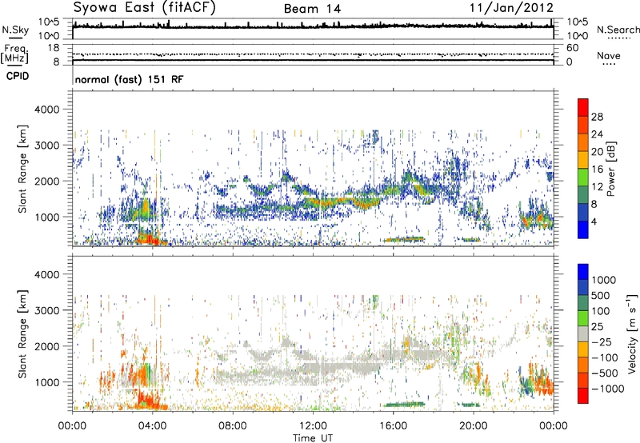Click the "CPID" row label
This screenshot has height=443, width=640.
18,76
